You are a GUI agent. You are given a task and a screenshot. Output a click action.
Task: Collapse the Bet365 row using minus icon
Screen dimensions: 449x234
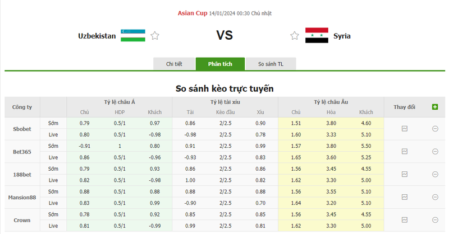tap(435, 151)
